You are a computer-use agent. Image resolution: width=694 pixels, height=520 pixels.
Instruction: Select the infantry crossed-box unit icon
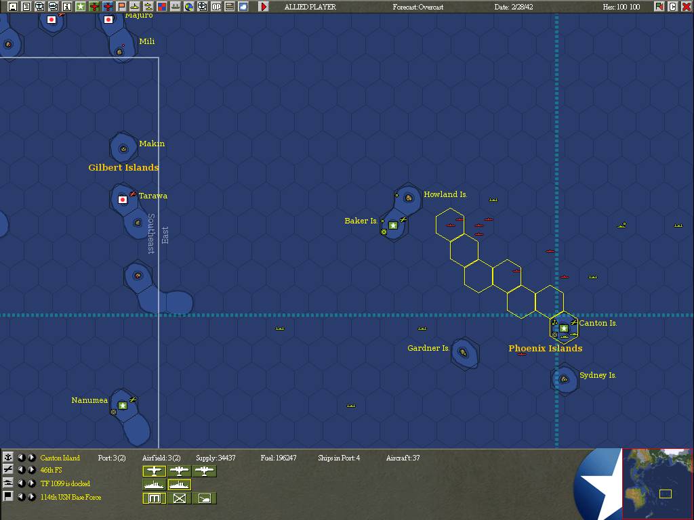pyautogui.click(x=179, y=499)
